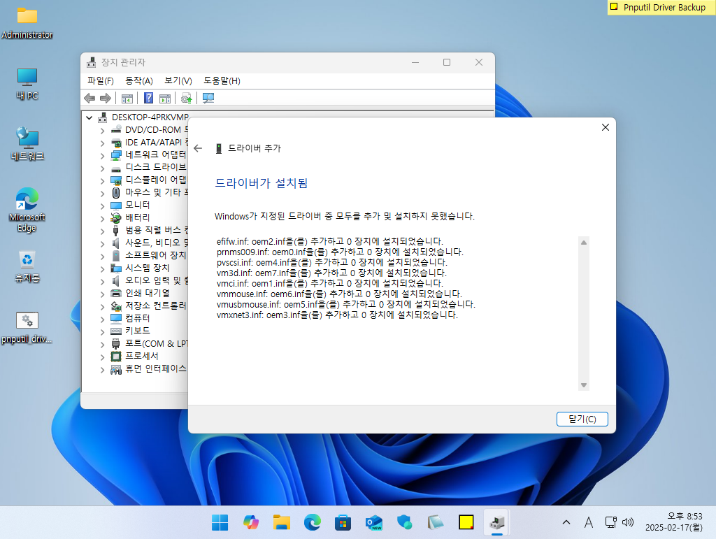Click the scroll down arrow in driver list

[584, 385]
